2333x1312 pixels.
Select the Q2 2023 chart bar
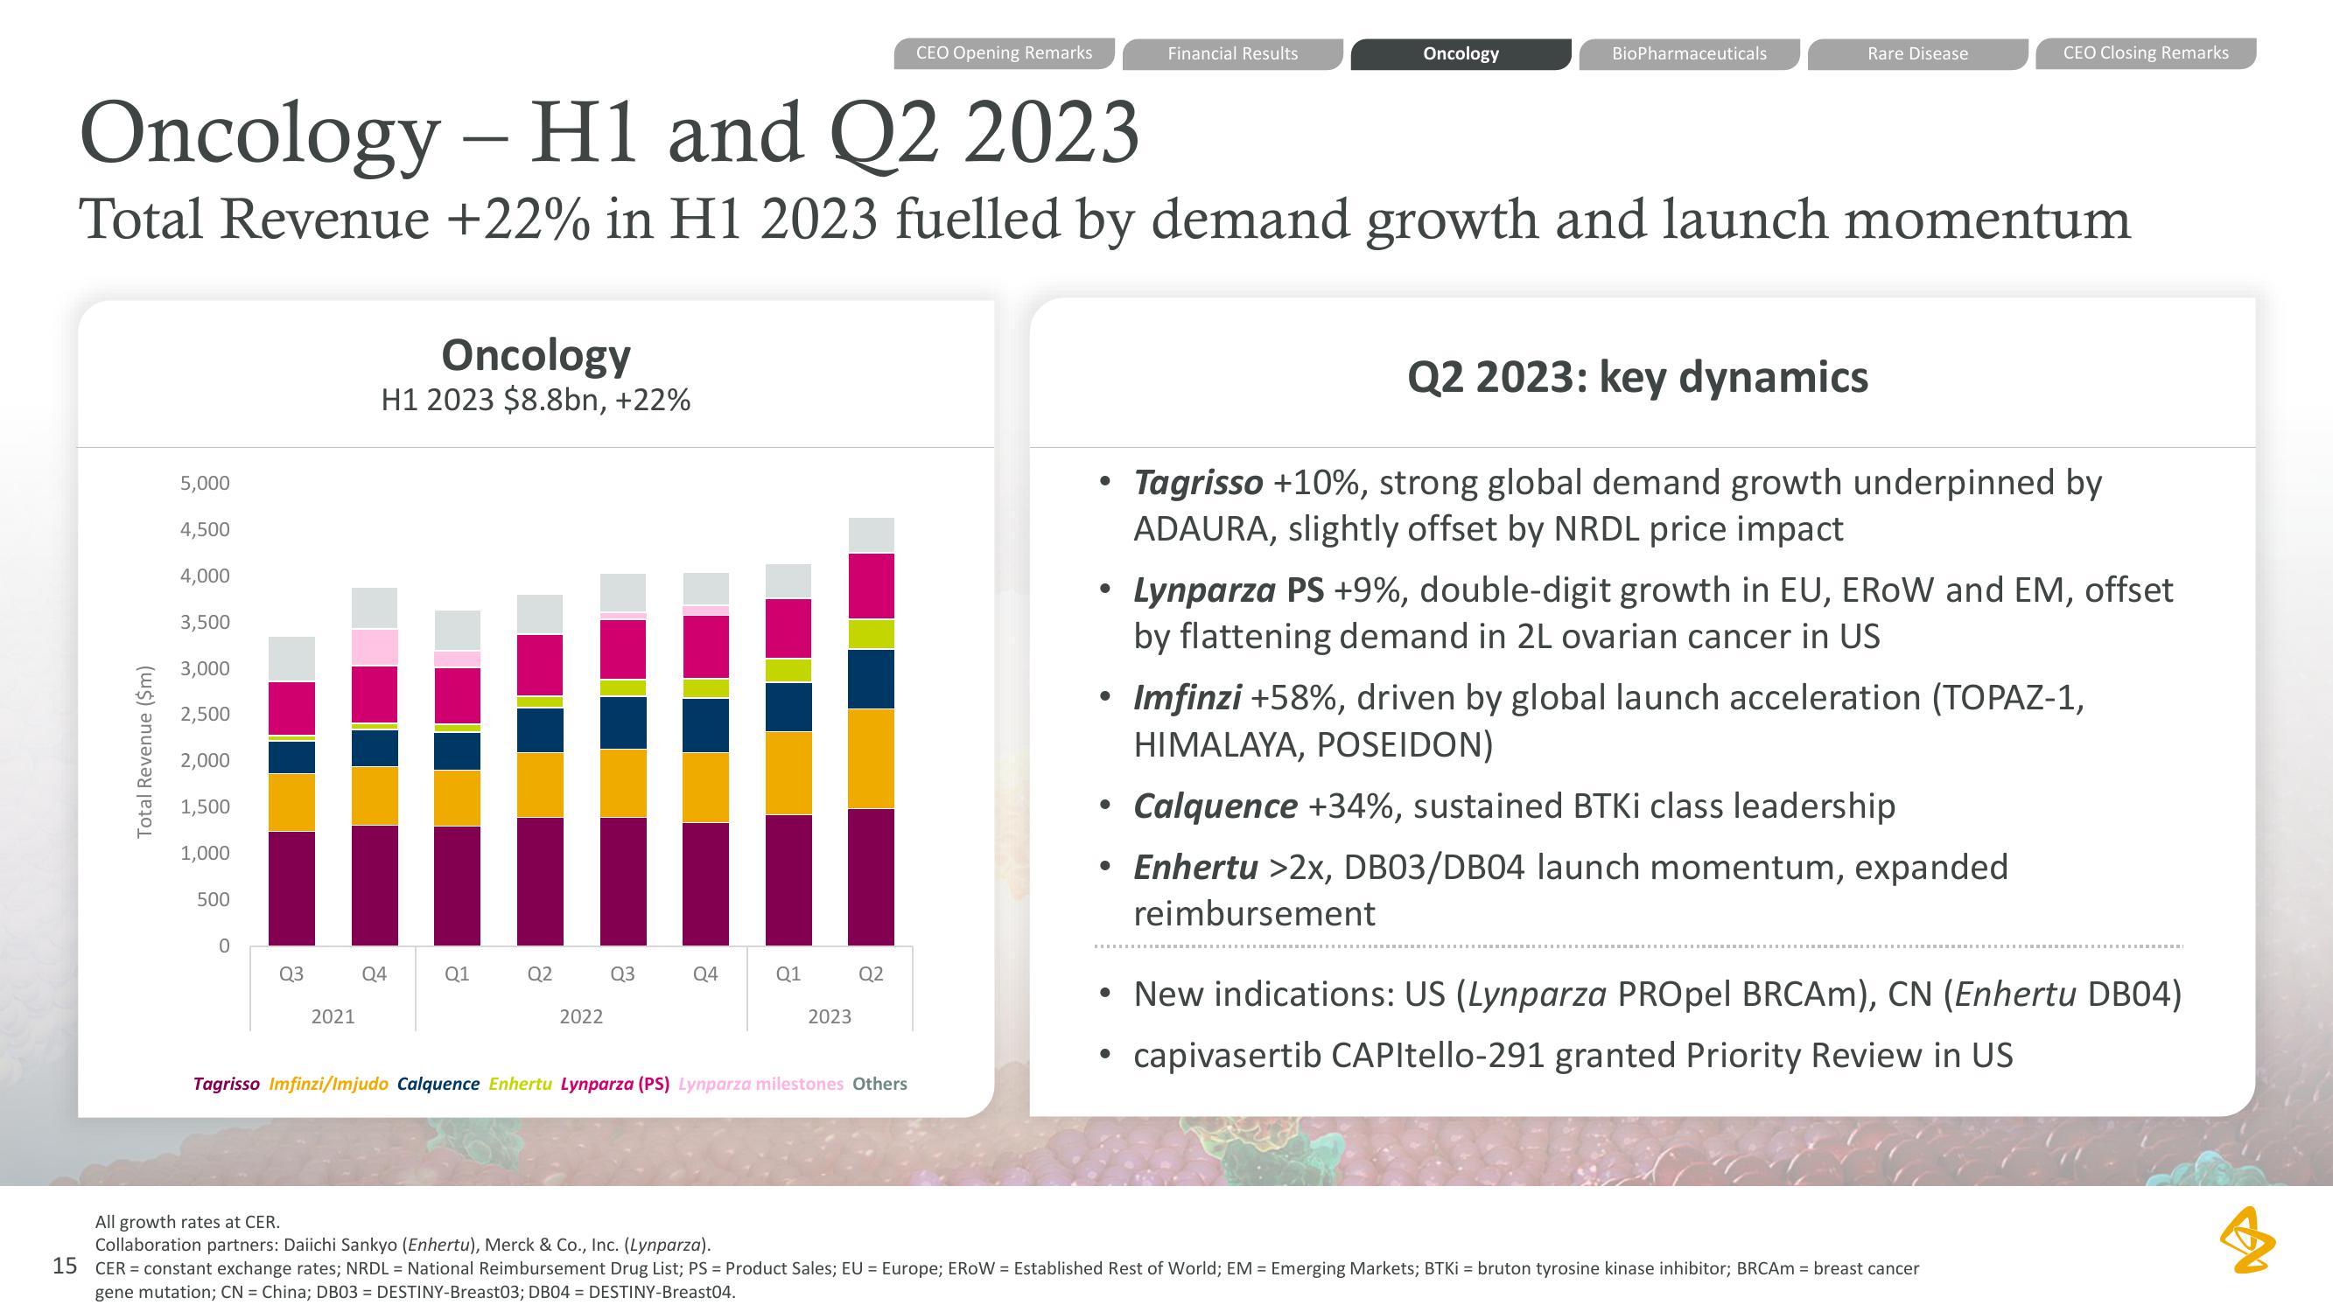pyautogui.click(x=871, y=731)
